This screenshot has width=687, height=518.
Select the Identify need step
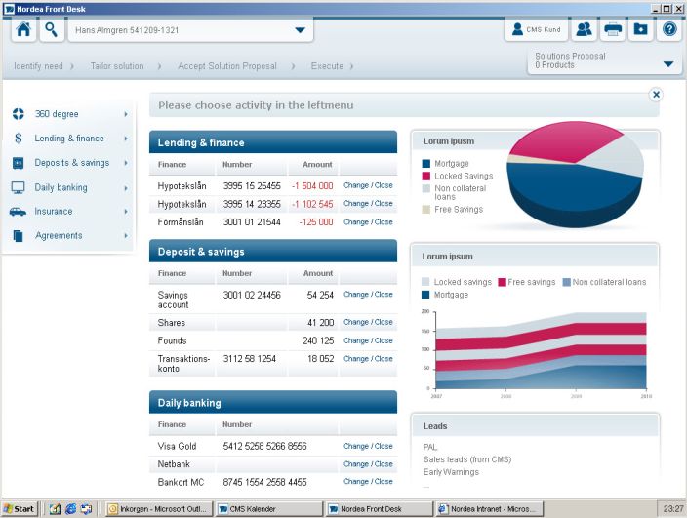(39, 66)
